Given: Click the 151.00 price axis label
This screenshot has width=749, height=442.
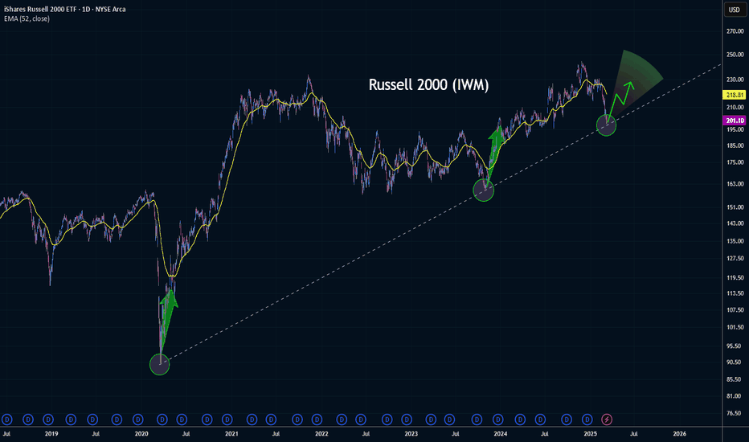Looking at the screenshot, I should pyautogui.click(x=735, y=207).
